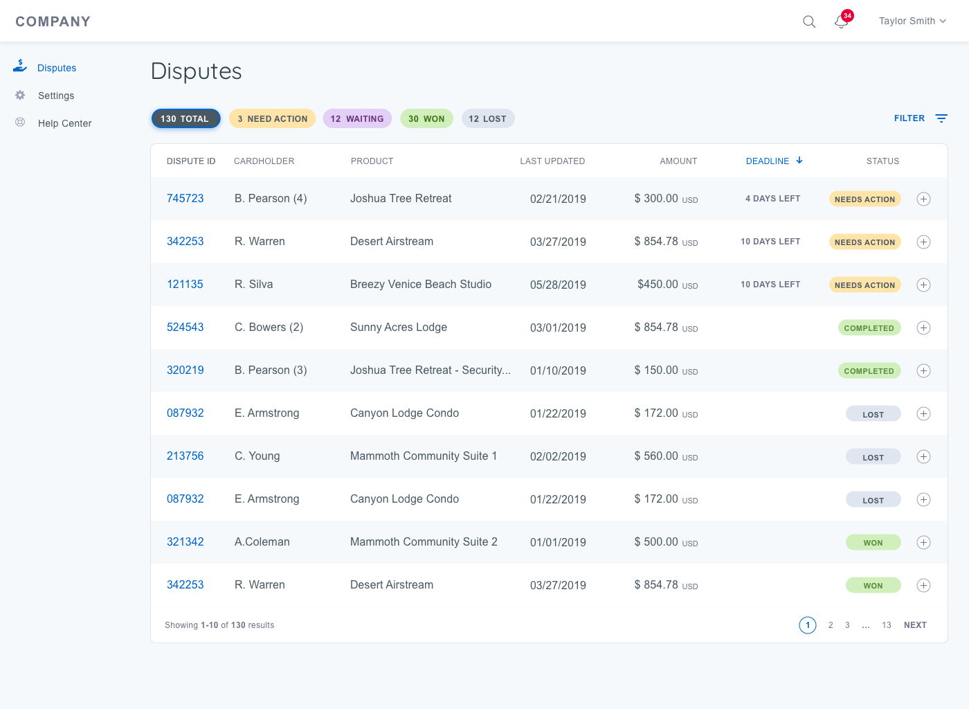Image resolution: width=969 pixels, height=709 pixels.
Task: Expand the C. Bowers dispute row
Action: 923,328
